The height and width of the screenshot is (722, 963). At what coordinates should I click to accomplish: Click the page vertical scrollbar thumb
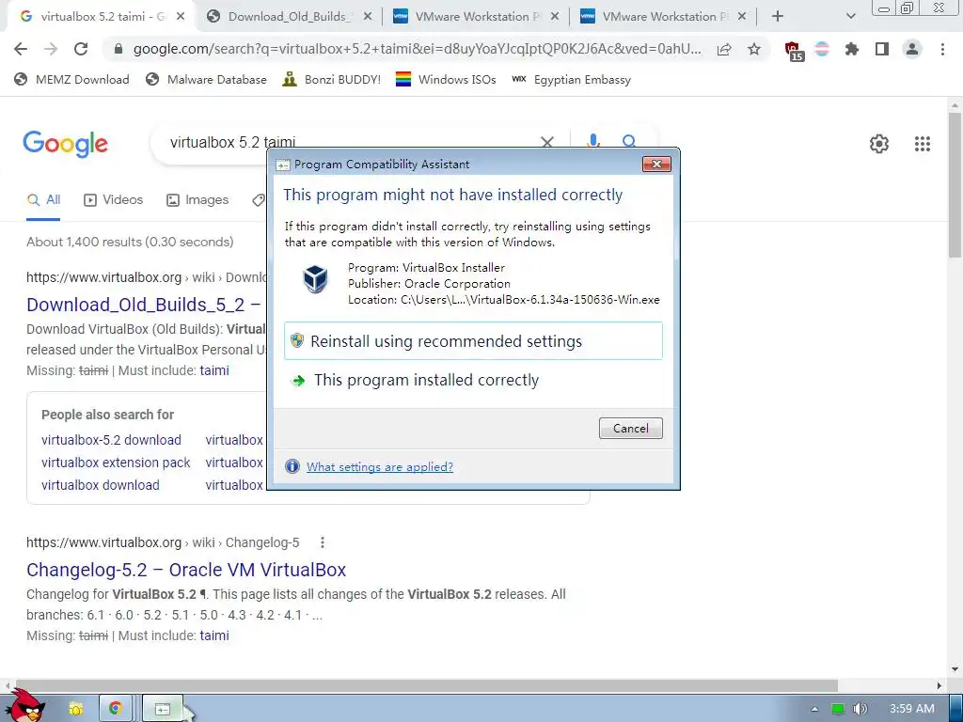point(955,184)
